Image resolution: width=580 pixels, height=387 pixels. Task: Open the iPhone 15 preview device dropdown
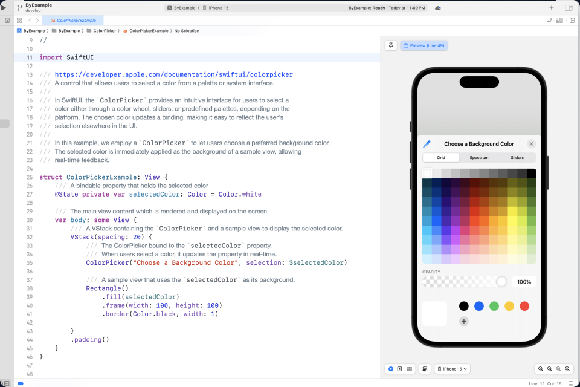coord(452,369)
